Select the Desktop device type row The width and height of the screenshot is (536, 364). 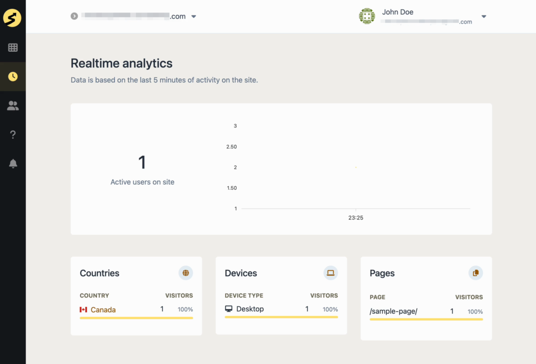pos(281,309)
